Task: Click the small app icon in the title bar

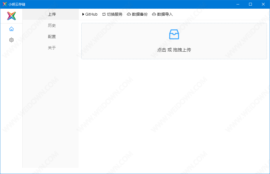Action: click(4, 4)
